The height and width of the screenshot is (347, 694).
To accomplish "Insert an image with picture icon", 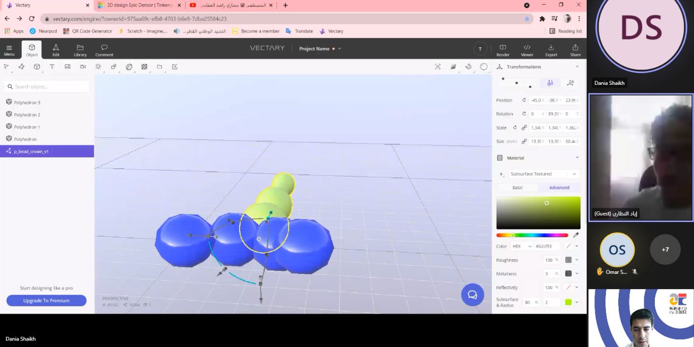I will click(67, 67).
